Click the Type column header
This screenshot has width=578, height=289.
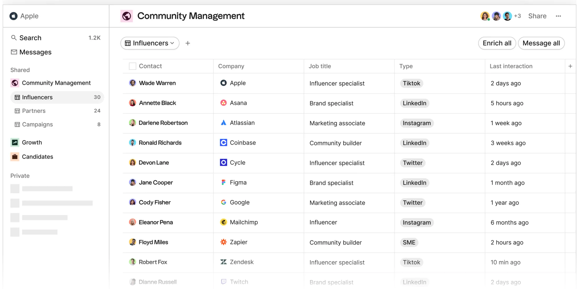tap(406, 66)
